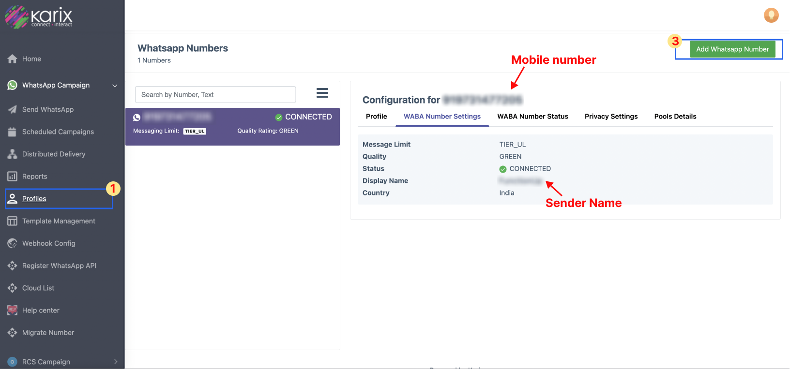Switch to the Profile tab
This screenshot has width=790, height=369.
click(x=377, y=117)
